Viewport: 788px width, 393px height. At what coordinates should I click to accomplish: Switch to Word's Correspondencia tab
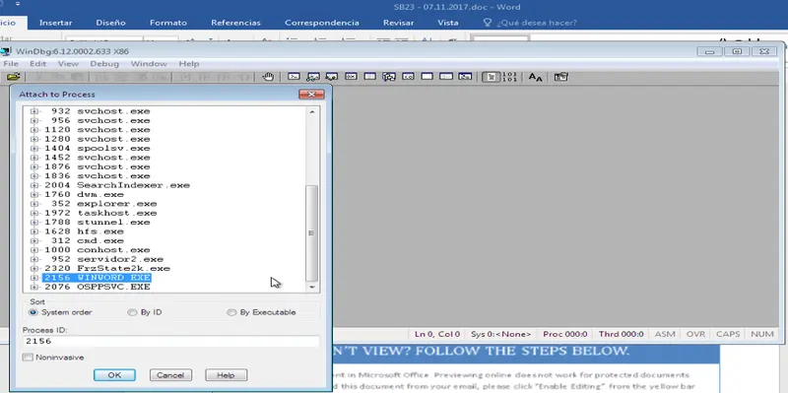tap(322, 23)
